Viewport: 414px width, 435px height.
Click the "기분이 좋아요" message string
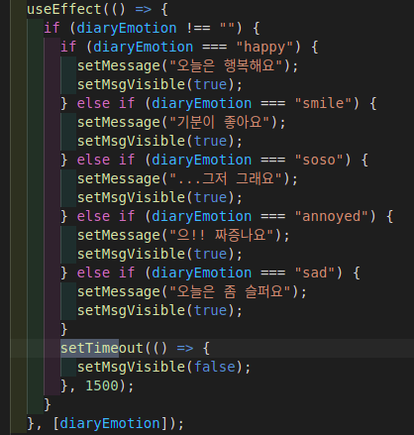220,122
